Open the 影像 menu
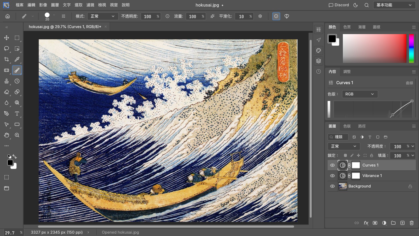 pyautogui.click(x=43, y=5)
